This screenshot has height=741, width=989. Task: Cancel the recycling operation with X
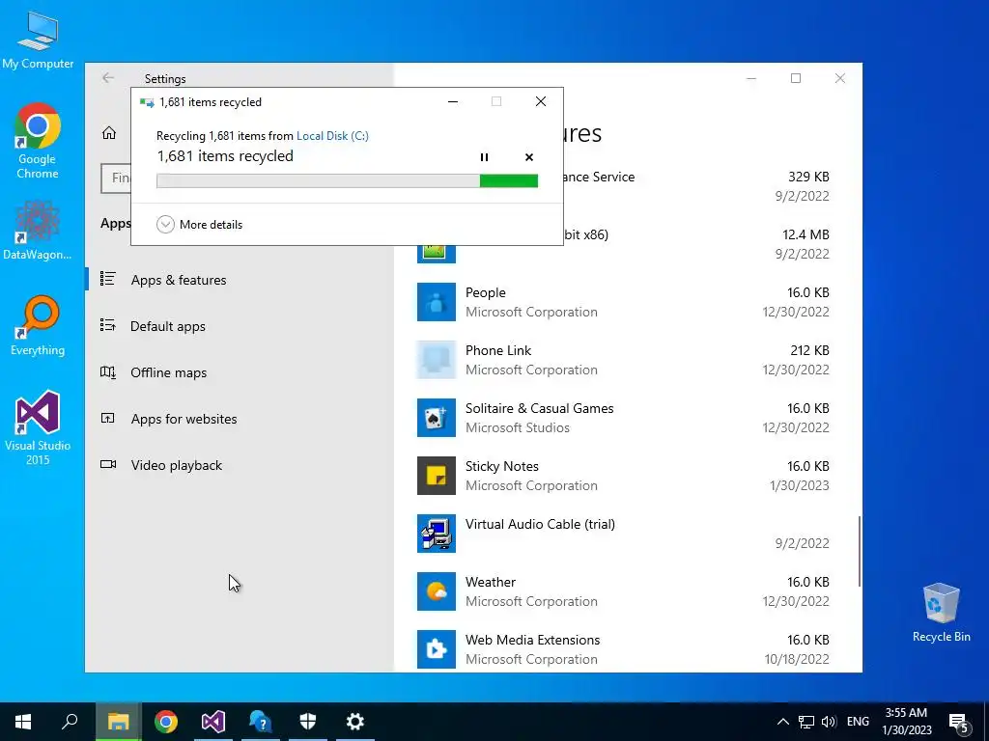[x=529, y=157]
